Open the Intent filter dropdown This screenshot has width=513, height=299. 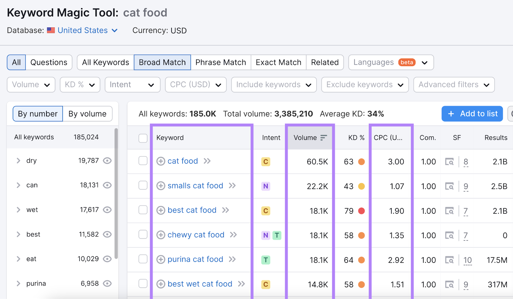point(132,84)
